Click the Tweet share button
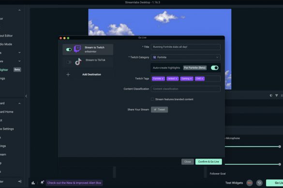This screenshot has height=188, width=283. (x=159, y=109)
